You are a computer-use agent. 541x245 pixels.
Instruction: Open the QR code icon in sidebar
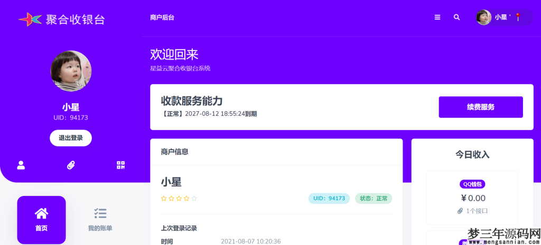coord(121,165)
